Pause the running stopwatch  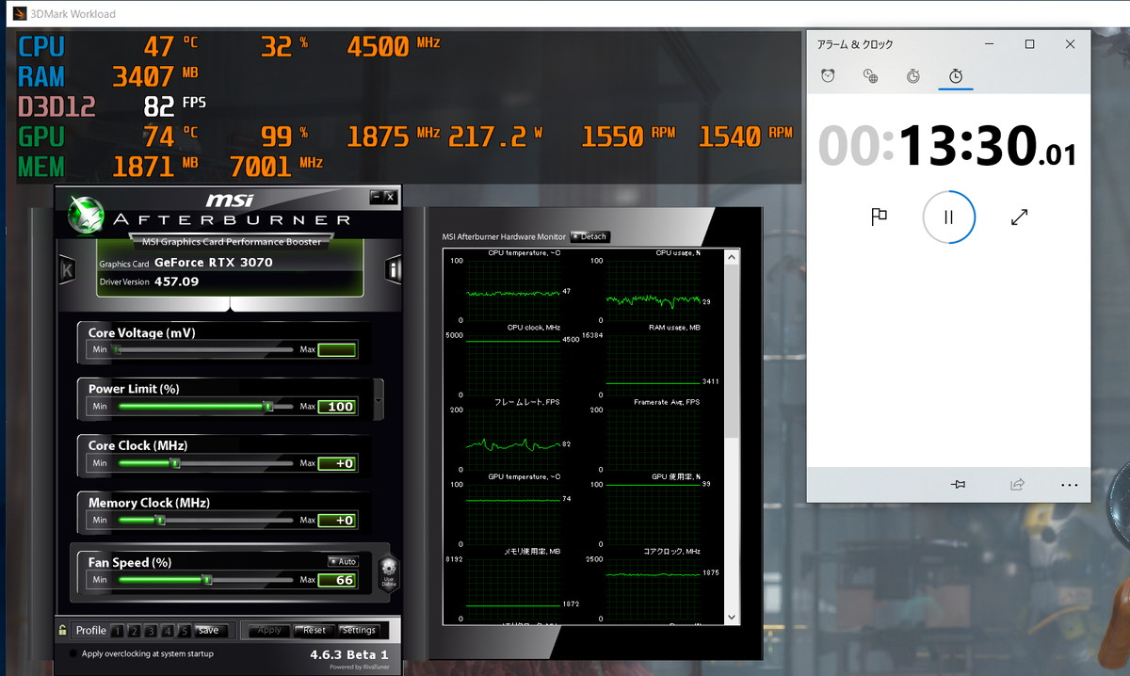pos(948,217)
